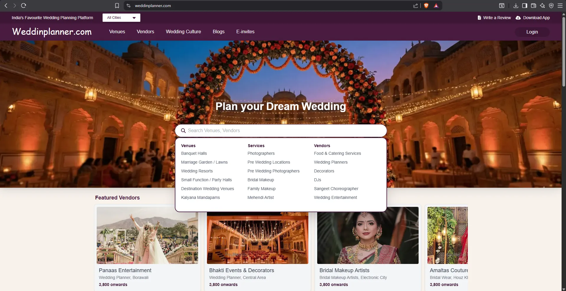Click the Bhakti Events & Decorators title
Screen dimensions: 566x291
click(x=241, y=270)
